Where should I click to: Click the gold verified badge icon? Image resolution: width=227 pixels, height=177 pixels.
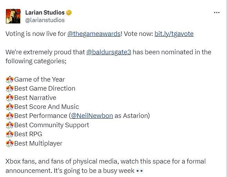69,13
